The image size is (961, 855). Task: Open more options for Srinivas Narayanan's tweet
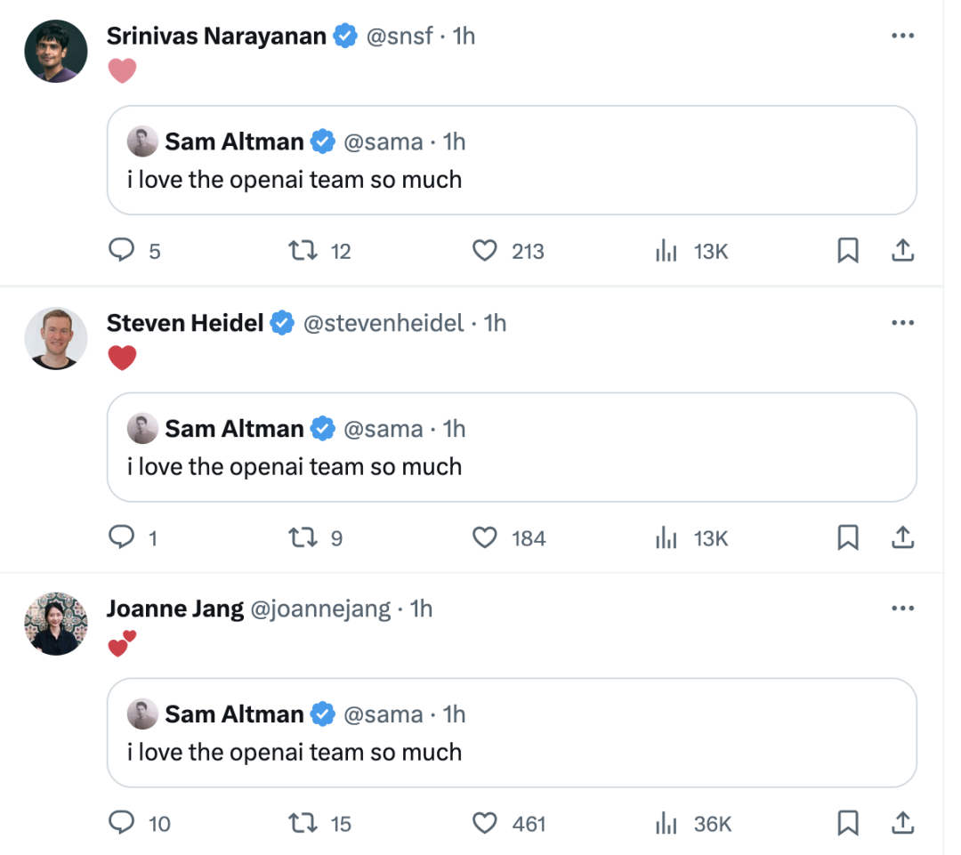[x=902, y=36]
